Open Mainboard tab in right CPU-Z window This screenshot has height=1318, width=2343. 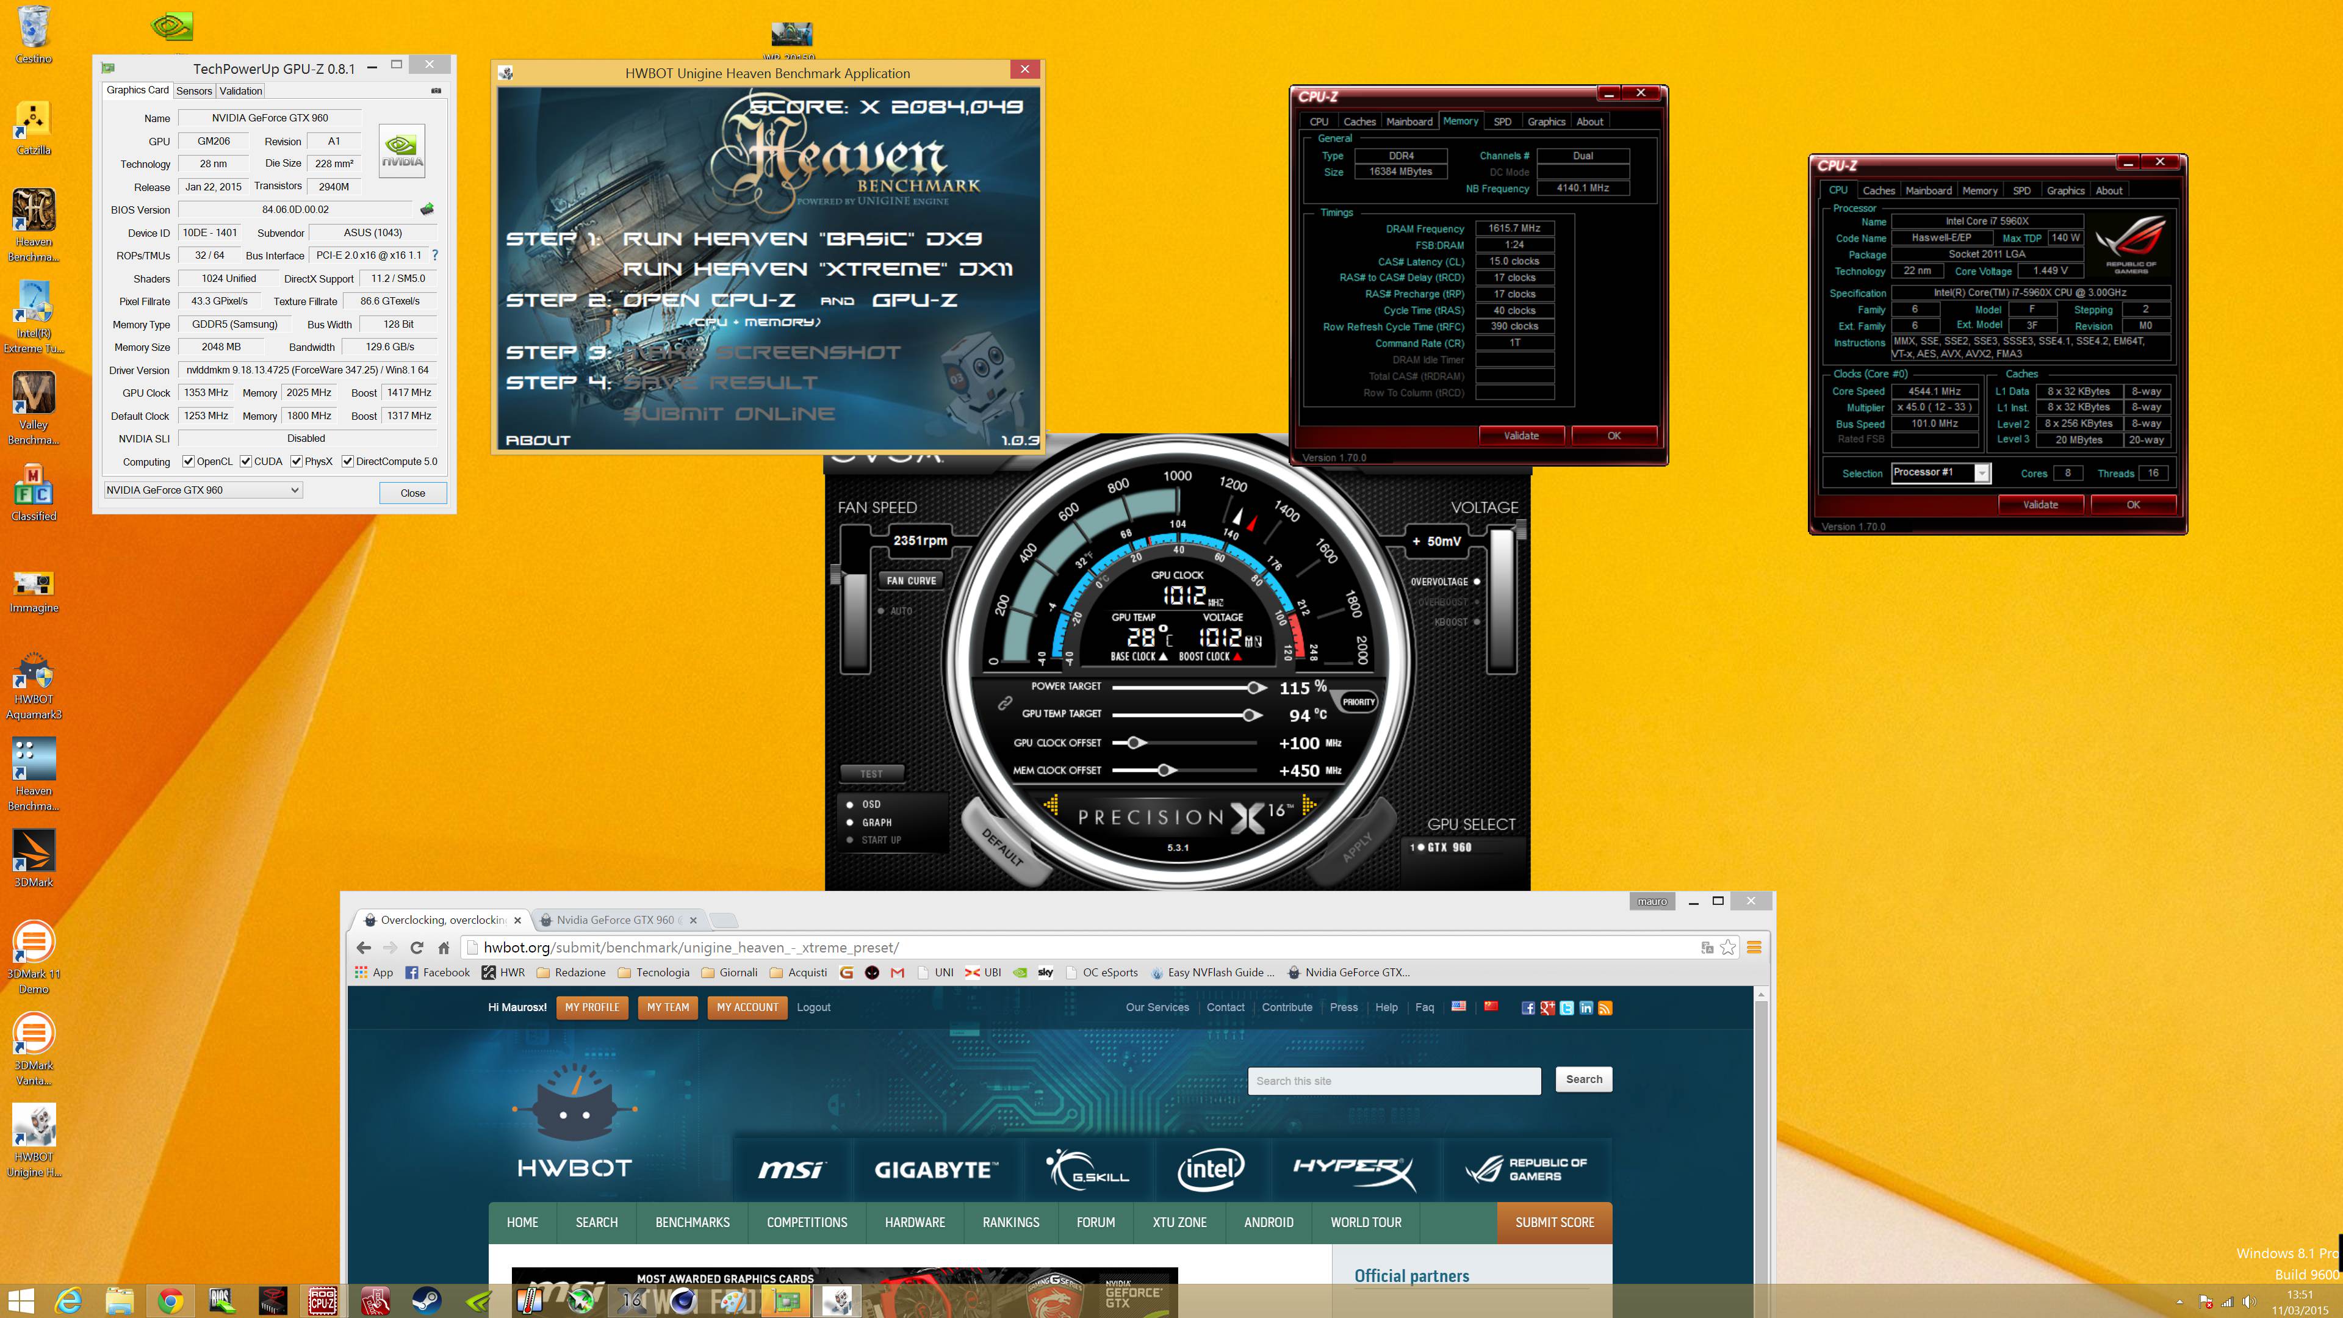pos(1928,191)
